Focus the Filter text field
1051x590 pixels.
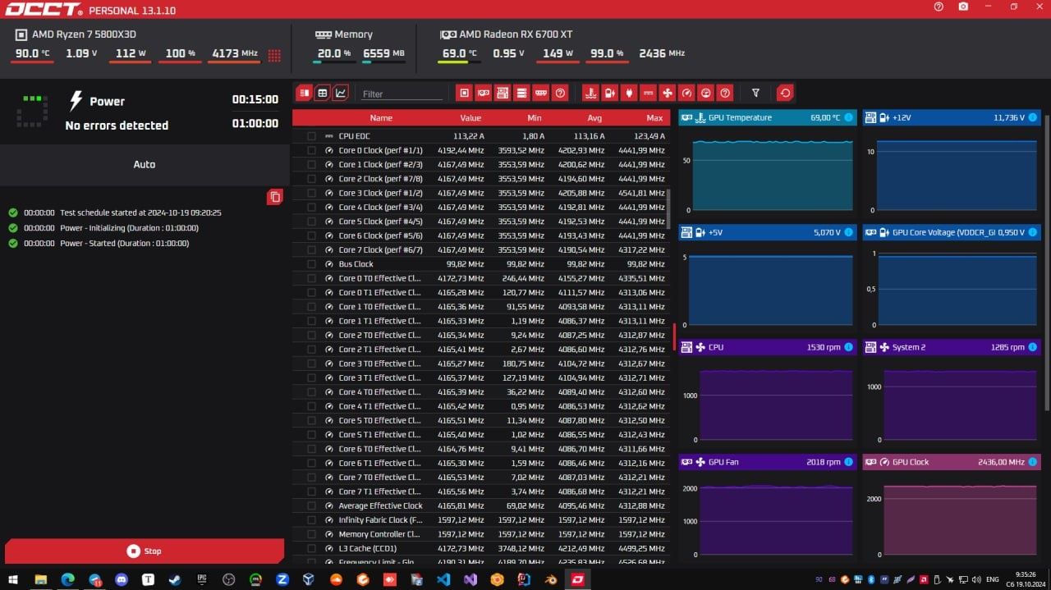(x=401, y=94)
